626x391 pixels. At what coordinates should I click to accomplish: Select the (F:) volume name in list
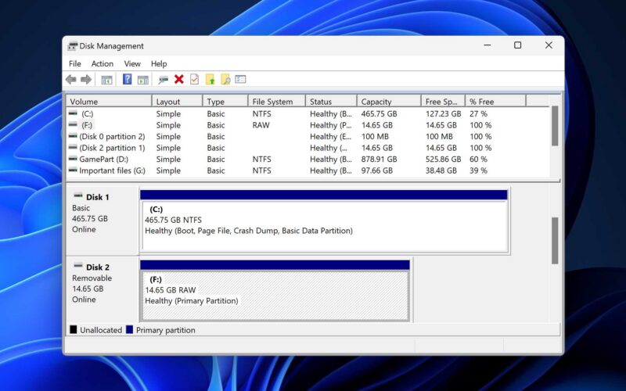87,125
